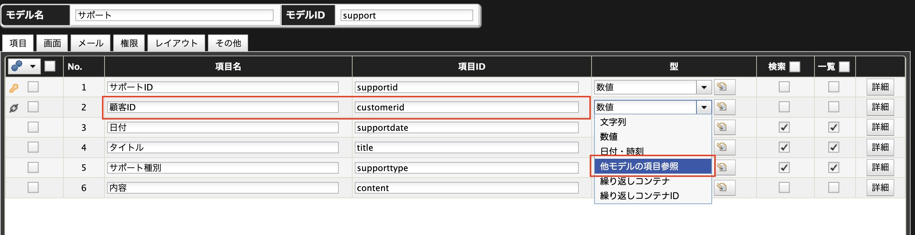The width and height of the screenshot is (915, 235).
Task: Open the 型 dropdown for サポートID row
Action: [653, 87]
